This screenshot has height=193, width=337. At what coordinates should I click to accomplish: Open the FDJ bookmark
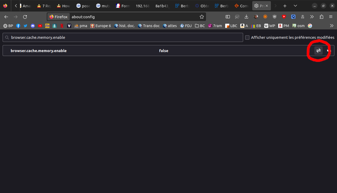click(x=186, y=26)
